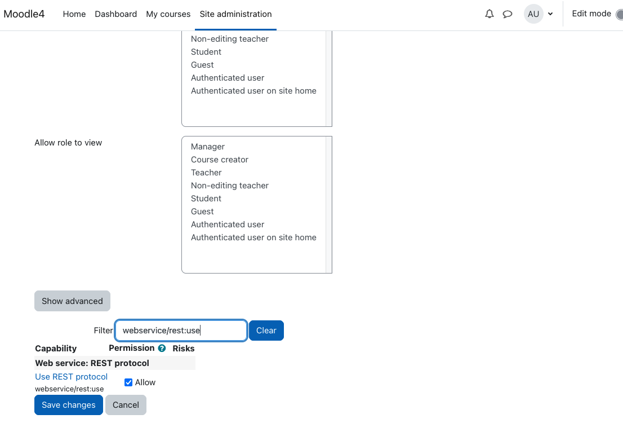623x423 pixels.
Task: Select Authenticated user on site home in upper list
Action: pos(254,91)
